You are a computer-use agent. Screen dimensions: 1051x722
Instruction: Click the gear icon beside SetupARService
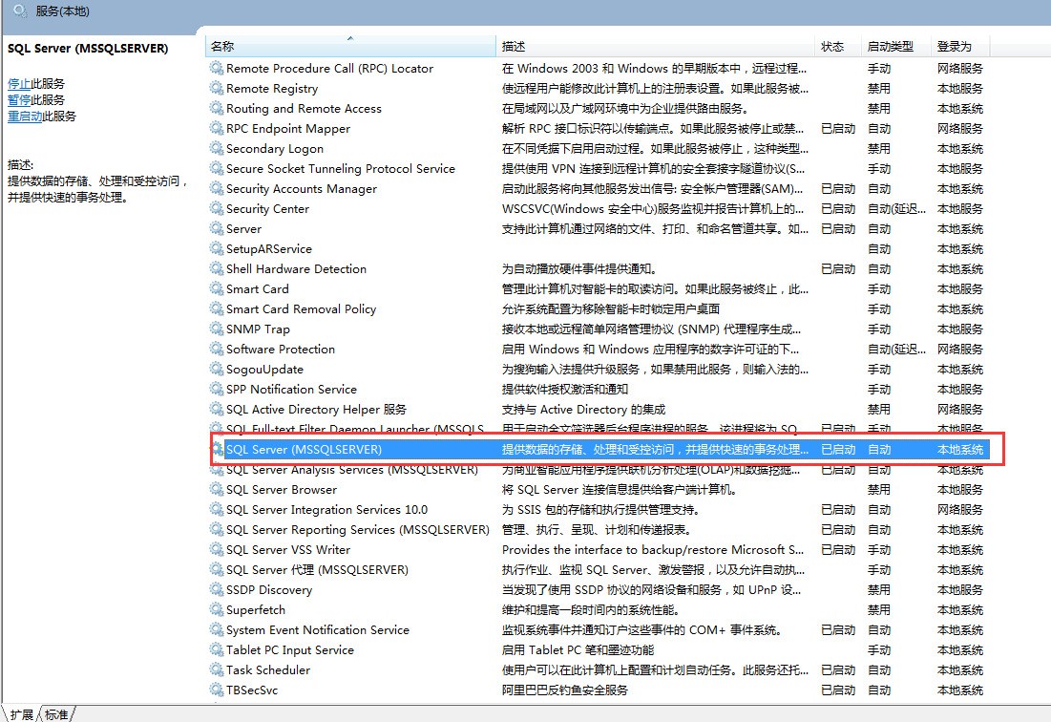point(216,248)
